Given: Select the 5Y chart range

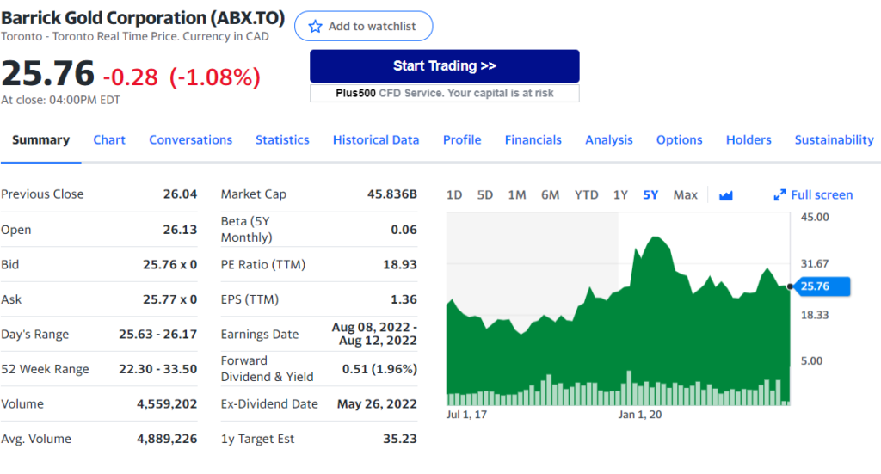Looking at the screenshot, I should (x=650, y=195).
